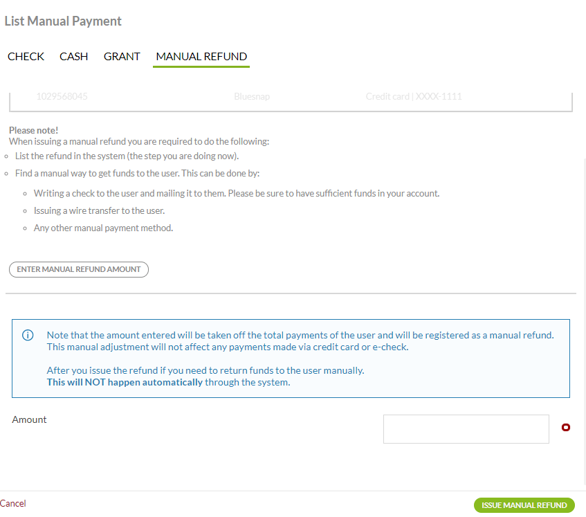
Task: Switch to the CHECK tab
Action: point(26,57)
